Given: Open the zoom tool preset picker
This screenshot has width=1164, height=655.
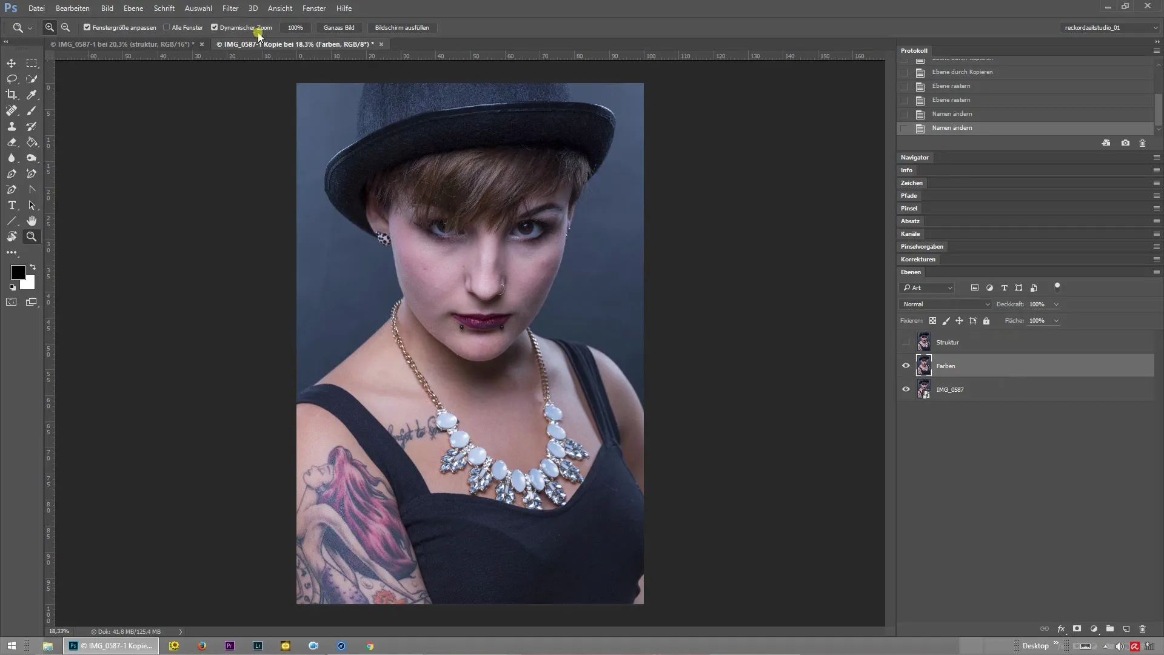Looking at the screenshot, I should (x=22, y=27).
